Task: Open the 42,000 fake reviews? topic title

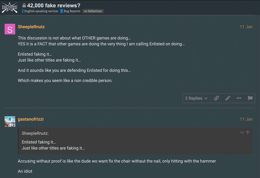Action: point(54,5)
